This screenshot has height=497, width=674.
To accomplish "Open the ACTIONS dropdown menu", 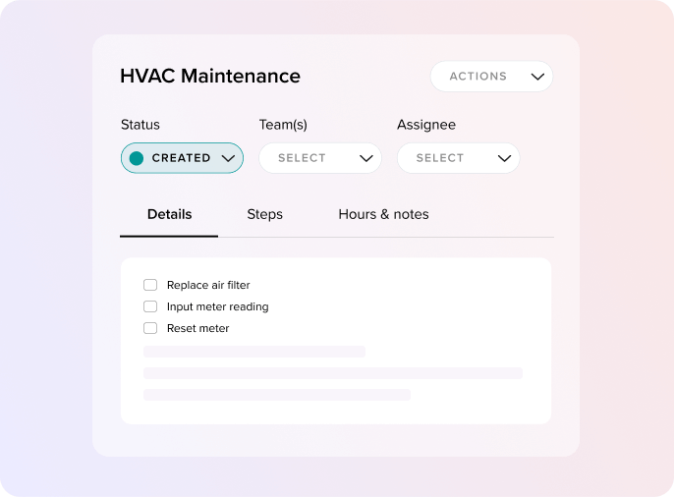I will point(478,77).
